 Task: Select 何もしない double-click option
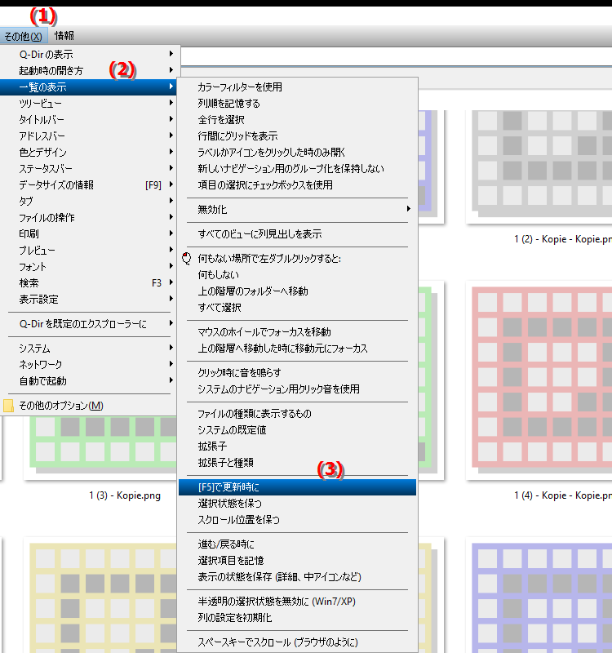tap(297, 274)
